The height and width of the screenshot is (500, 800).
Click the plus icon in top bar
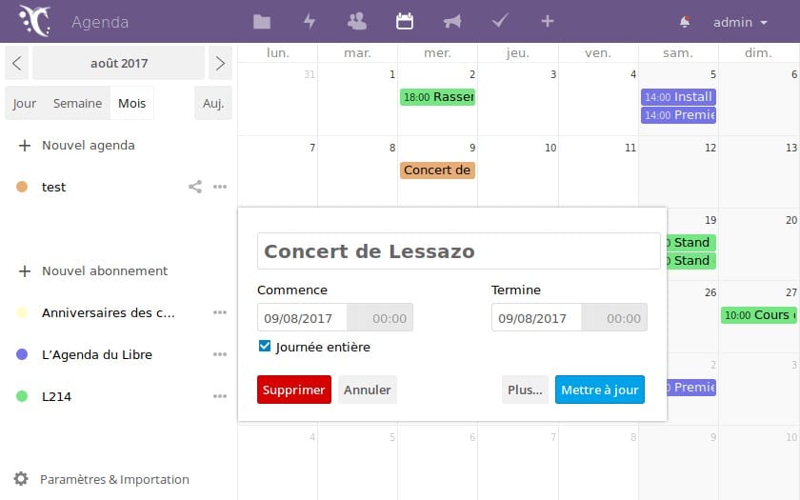tap(547, 21)
